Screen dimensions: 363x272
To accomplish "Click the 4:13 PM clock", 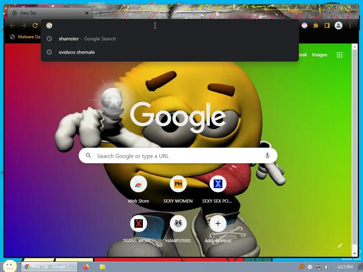I will click(x=345, y=267).
